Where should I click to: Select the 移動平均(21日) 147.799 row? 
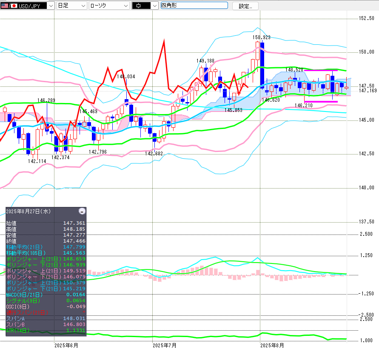click(46, 247)
